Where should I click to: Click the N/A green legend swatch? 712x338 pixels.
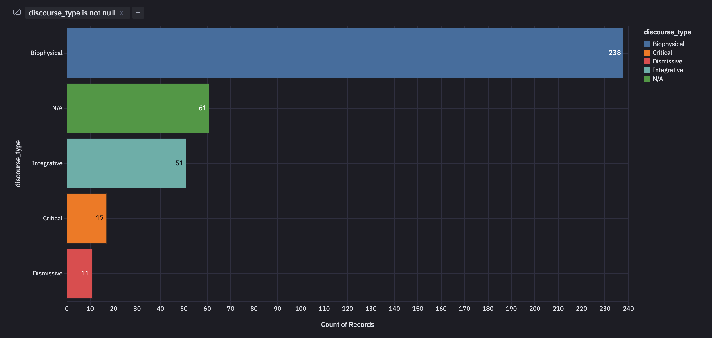[647, 79]
